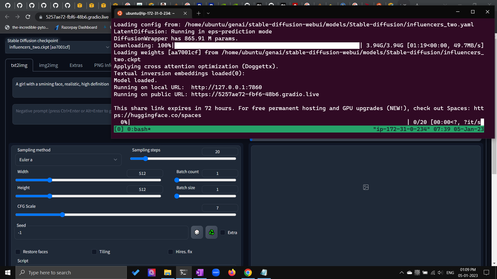Click the Sampling steps slider

pos(183,159)
